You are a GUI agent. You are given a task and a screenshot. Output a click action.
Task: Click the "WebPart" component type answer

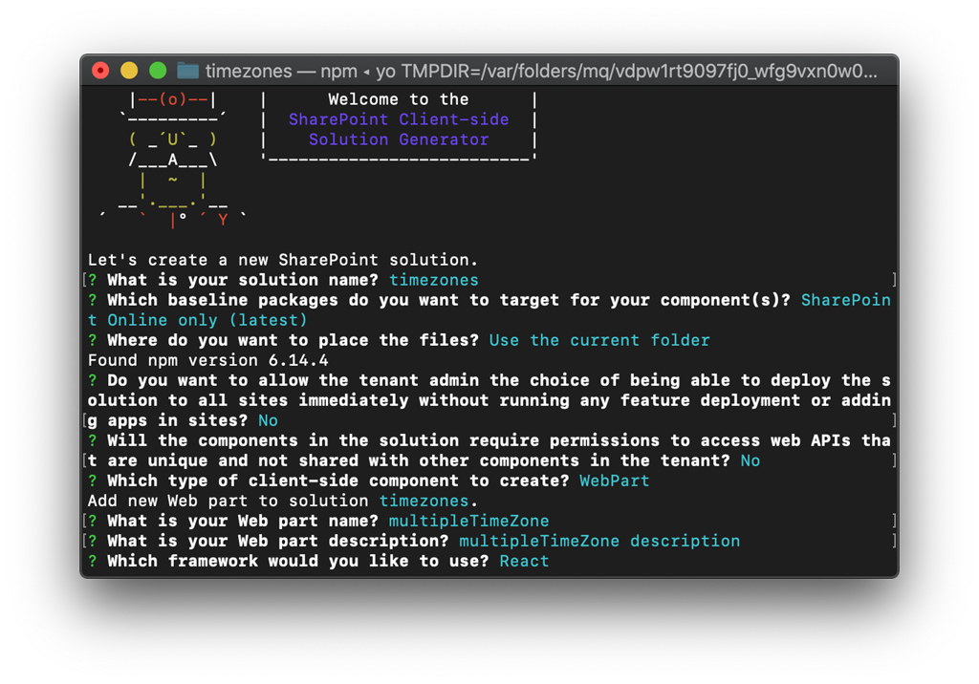tap(614, 481)
